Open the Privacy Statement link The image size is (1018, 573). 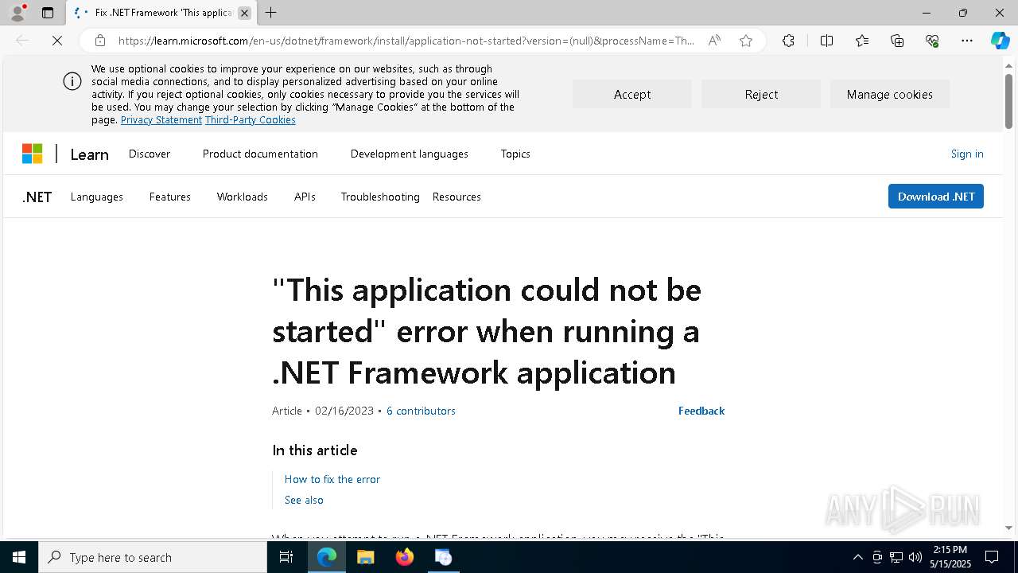pos(161,120)
